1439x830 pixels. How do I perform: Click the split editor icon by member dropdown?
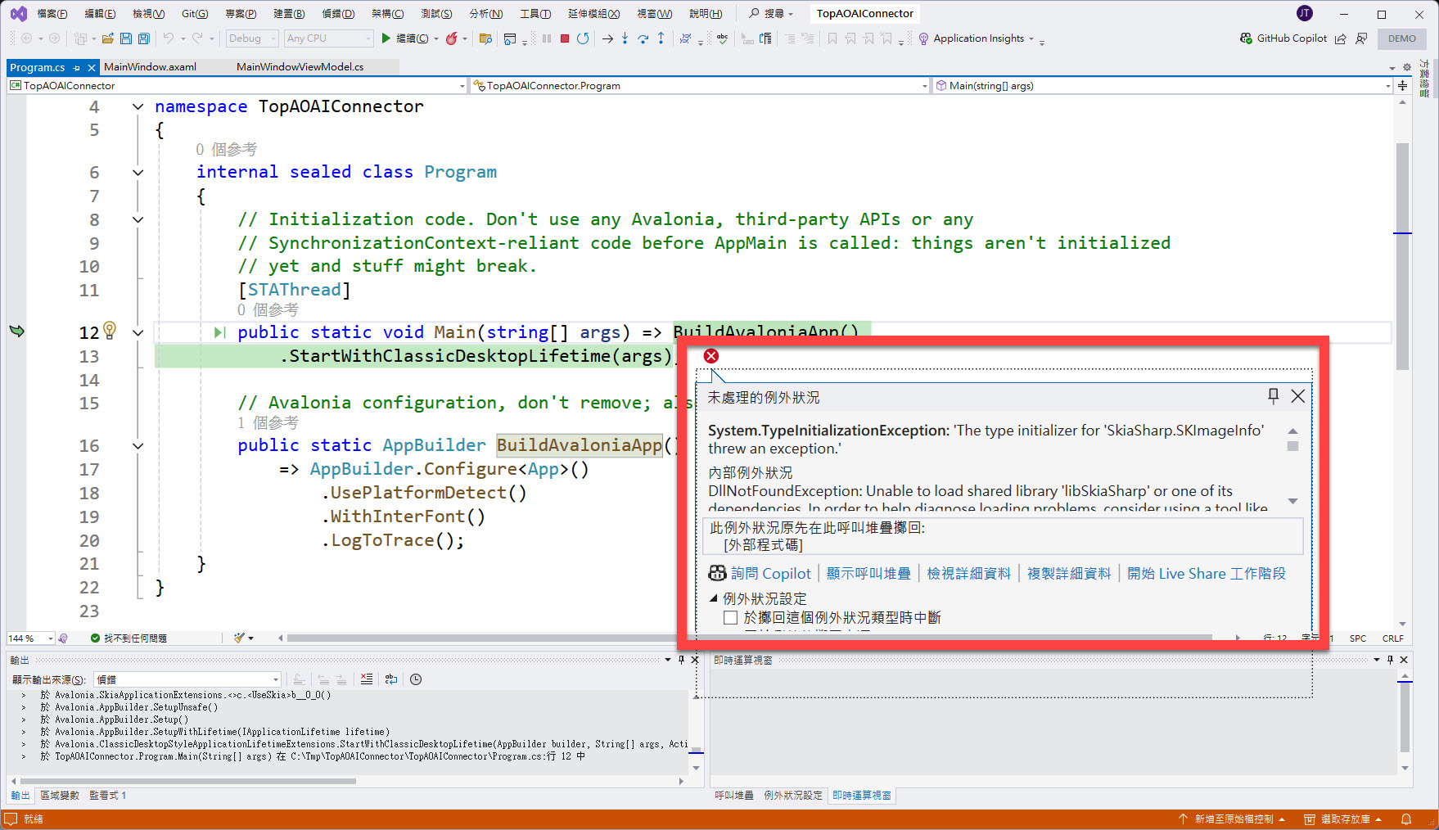click(1402, 85)
